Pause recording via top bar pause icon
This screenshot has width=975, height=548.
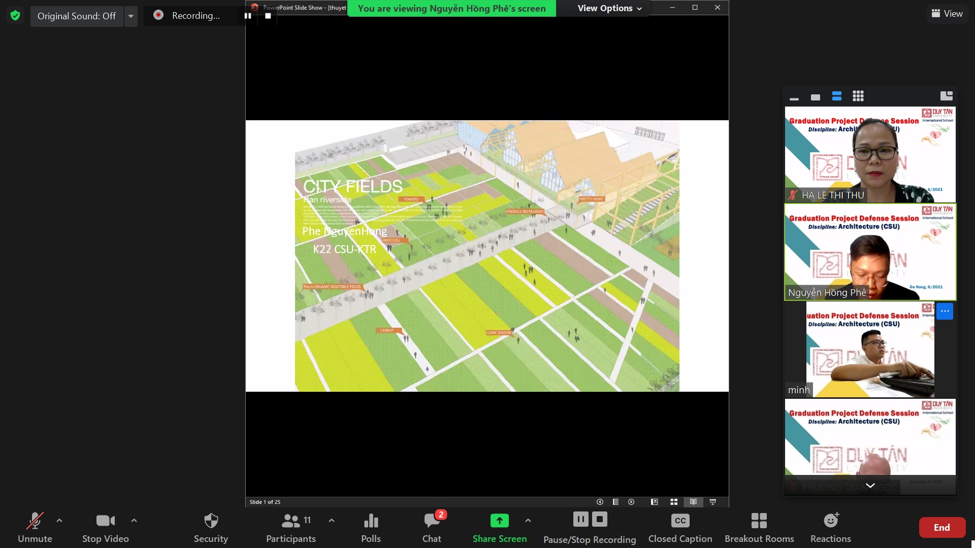pos(248,16)
